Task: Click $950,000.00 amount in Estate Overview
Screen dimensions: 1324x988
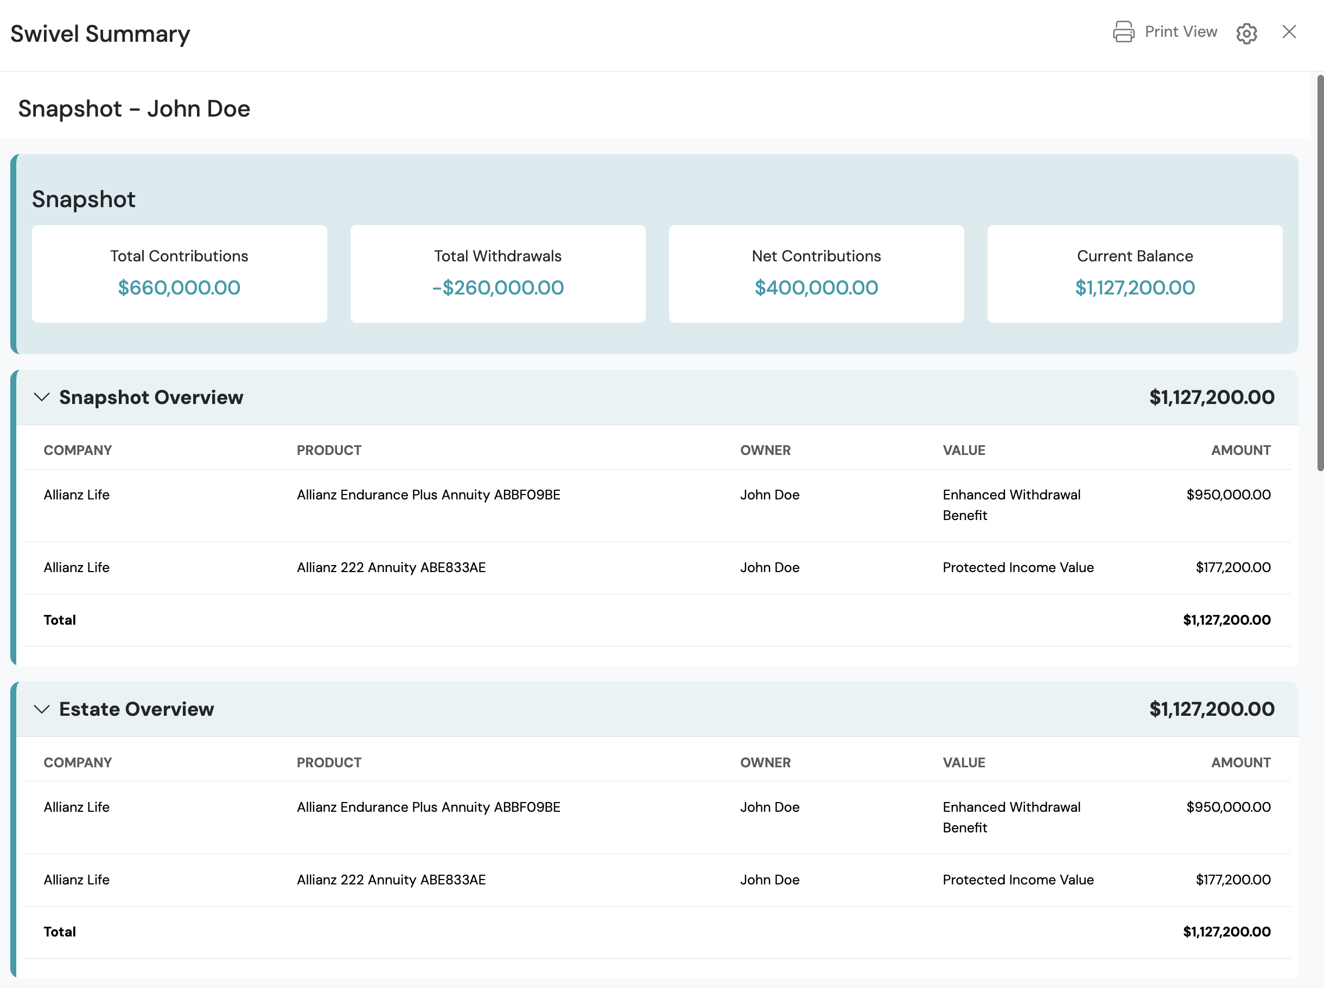Action: (x=1228, y=807)
